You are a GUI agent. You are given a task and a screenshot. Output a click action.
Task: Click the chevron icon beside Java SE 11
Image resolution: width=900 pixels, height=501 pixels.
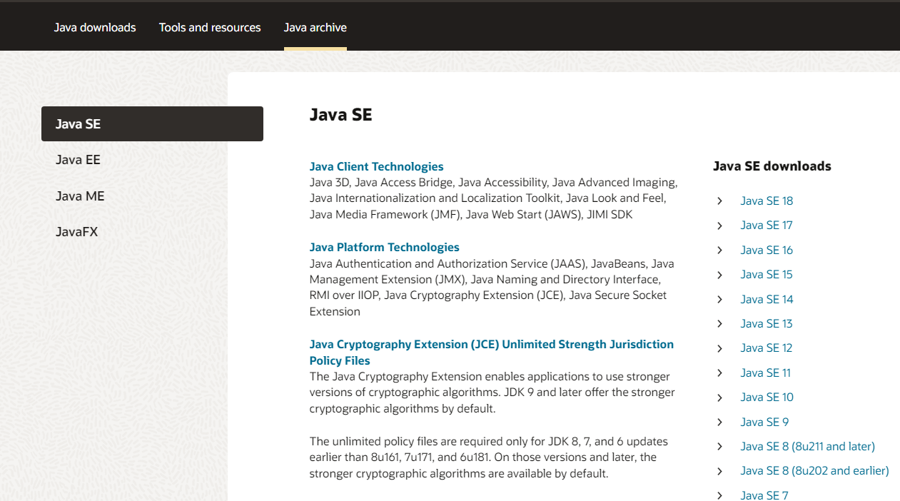coord(720,373)
